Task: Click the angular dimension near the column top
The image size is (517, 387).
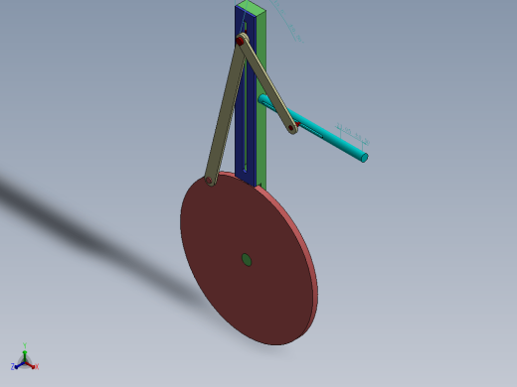Action: [x=287, y=22]
